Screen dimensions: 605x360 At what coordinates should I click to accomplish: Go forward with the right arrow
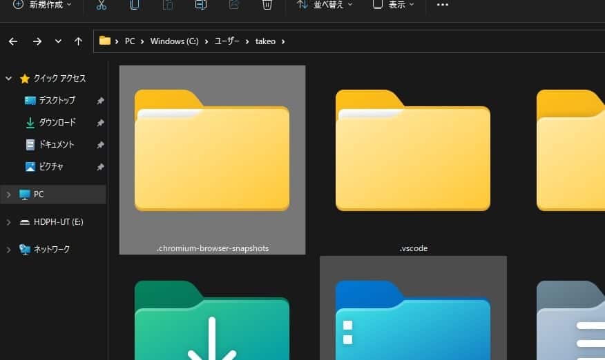37,41
